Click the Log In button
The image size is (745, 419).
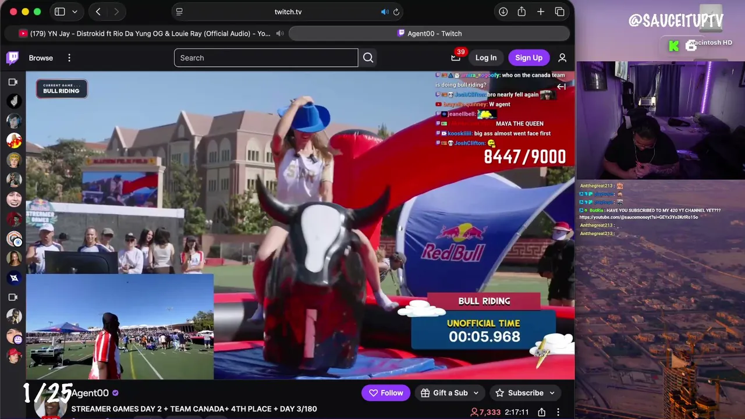click(x=486, y=58)
